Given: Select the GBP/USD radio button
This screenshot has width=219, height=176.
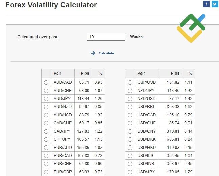Looking at the screenshot, I should coord(130,82).
